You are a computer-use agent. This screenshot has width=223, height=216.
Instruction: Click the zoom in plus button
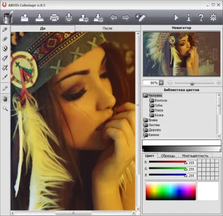pyautogui.click(x=219, y=83)
